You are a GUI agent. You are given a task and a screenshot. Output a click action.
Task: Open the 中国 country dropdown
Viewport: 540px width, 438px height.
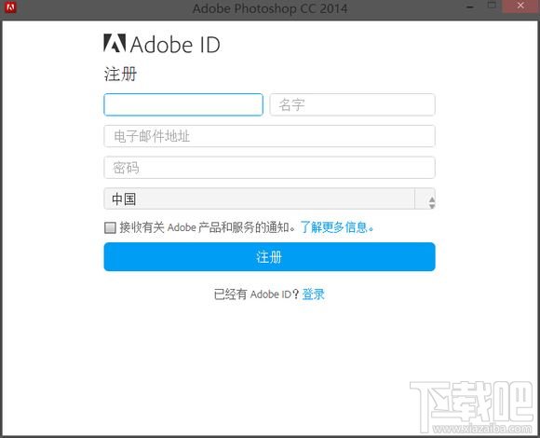coord(269,198)
